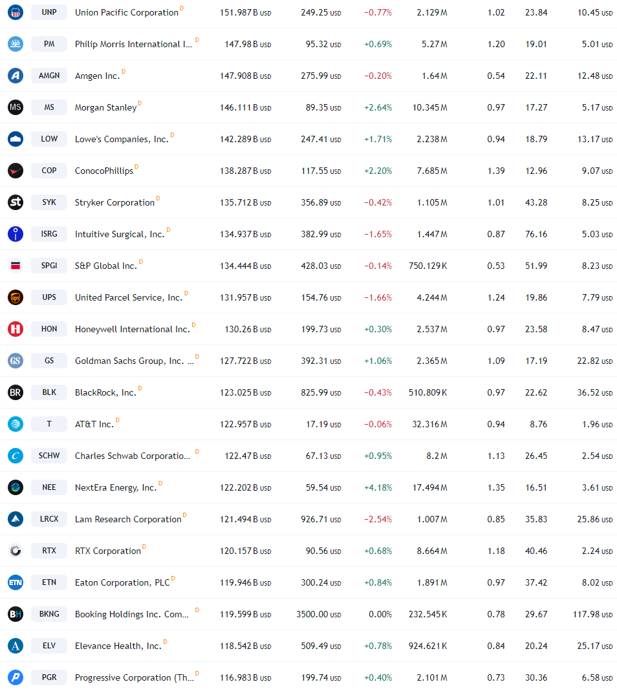Click Intuitive Surgical P/E 76.16
Screen dimensions: 617x691
(536, 234)
